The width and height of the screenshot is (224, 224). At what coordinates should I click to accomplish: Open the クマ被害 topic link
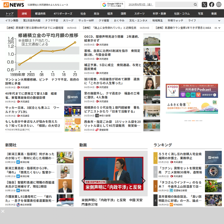coord(104,21)
